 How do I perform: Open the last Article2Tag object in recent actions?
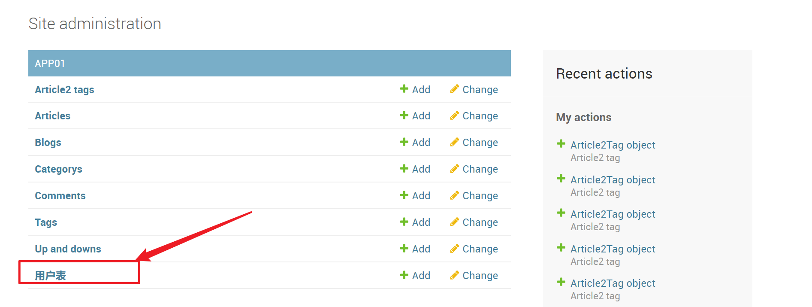613,283
